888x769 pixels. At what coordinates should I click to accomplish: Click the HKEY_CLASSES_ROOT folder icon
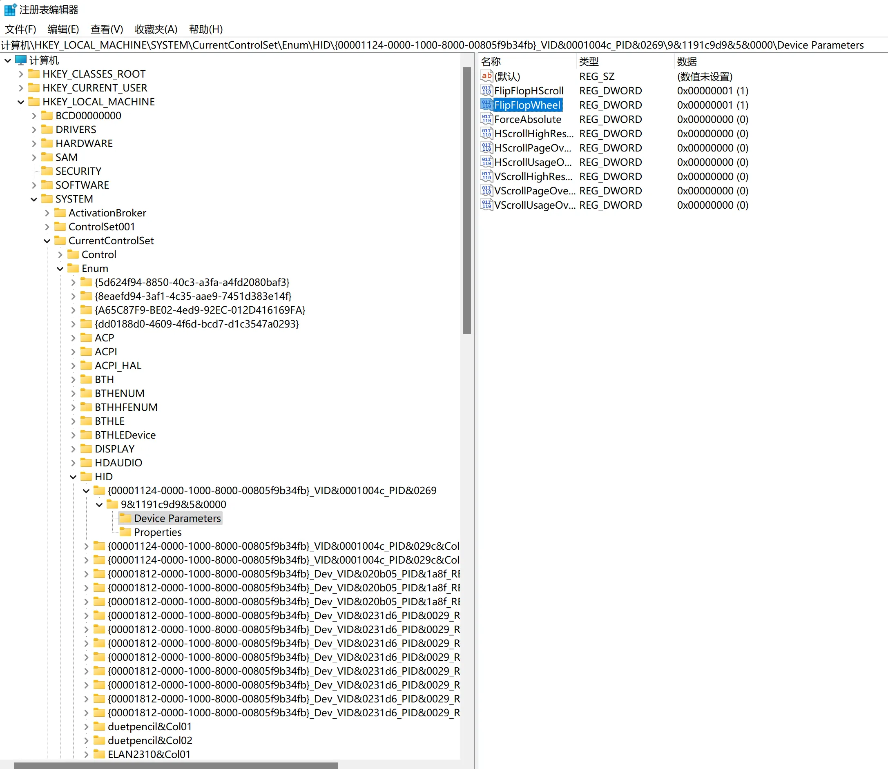click(34, 74)
